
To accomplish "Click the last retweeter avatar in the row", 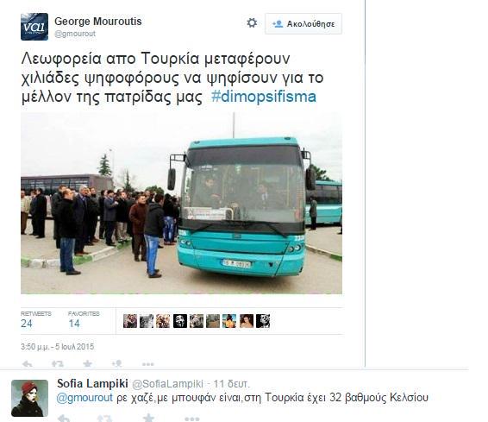I will click(x=263, y=321).
